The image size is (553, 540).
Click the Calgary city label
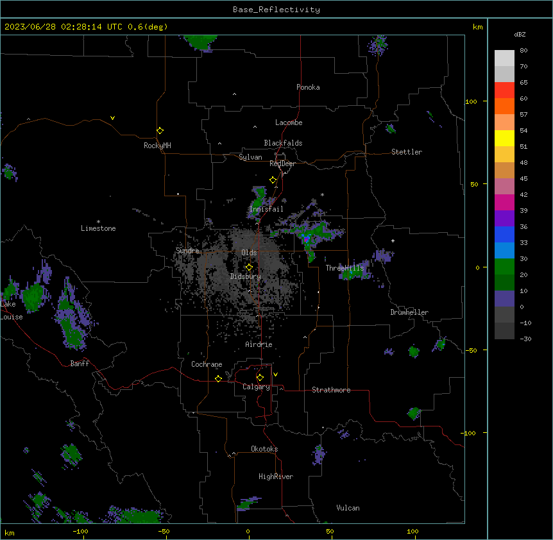[x=256, y=387]
